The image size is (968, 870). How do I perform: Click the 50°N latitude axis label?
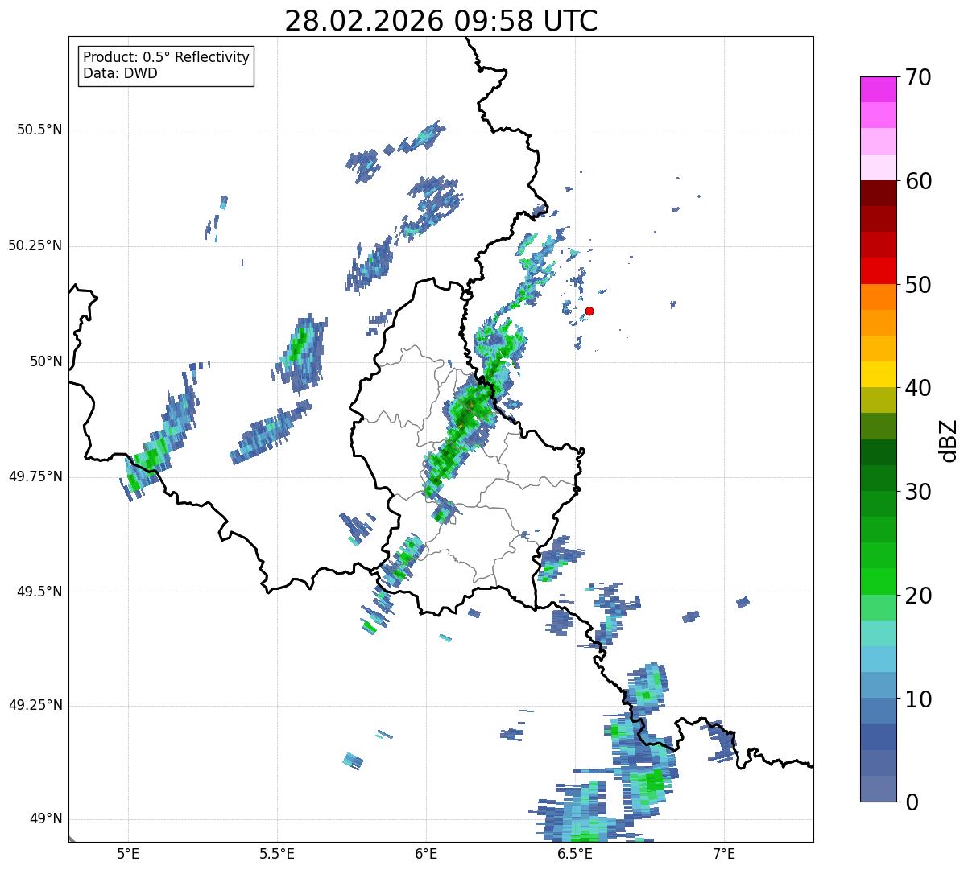[46, 361]
